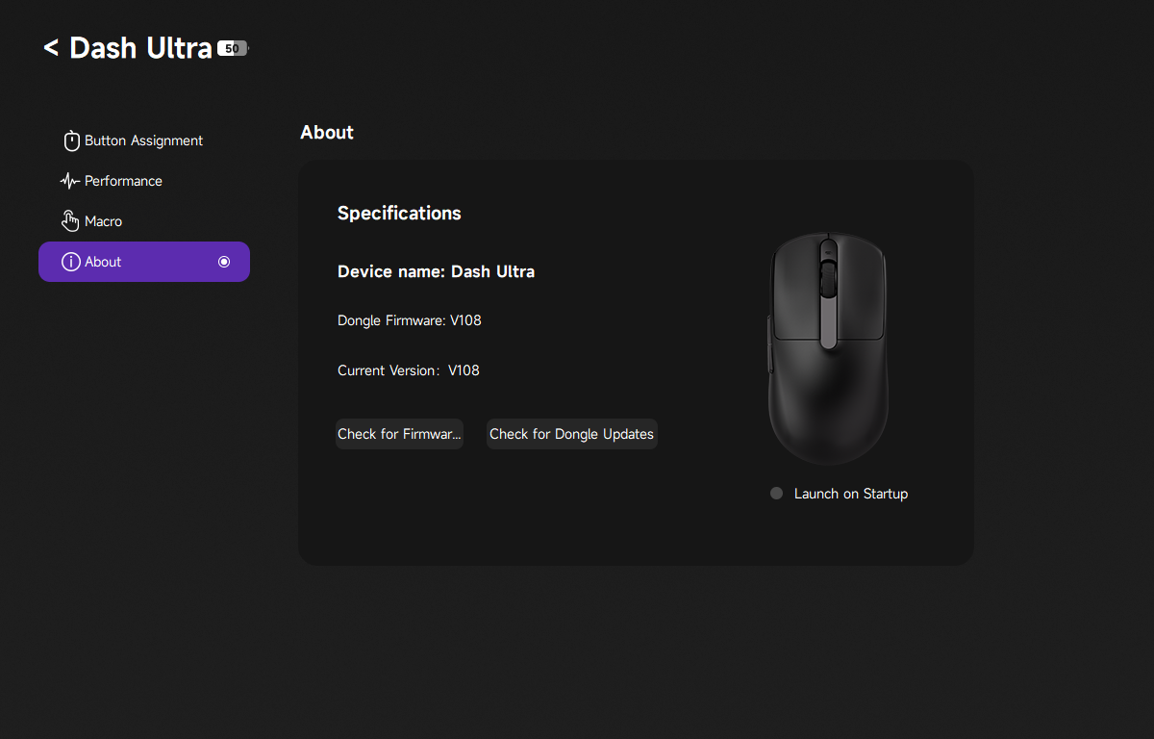Switch to the Performance section
The height and width of the screenshot is (739, 1154).
(123, 181)
